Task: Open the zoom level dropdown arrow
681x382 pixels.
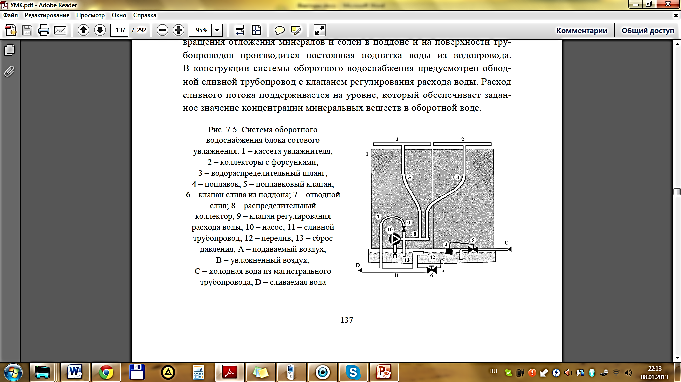Action: pos(217,30)
